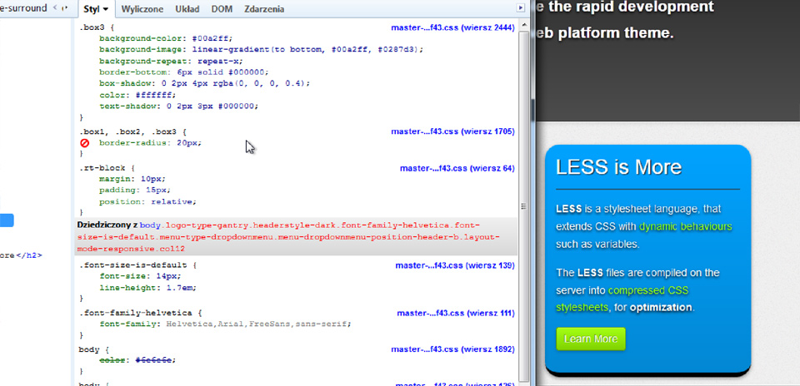This screenshot has width=800, height=386.
Task: Click the style panel vertical scrollbar
Action: pyautogui.click(x=523, y=206)
